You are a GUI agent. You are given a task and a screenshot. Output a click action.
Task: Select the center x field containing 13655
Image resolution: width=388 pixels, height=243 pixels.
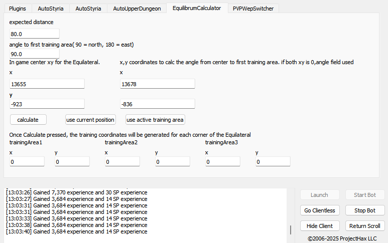point(47,84)
